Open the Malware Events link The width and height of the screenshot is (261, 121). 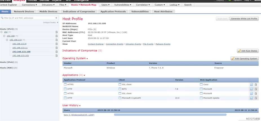pos(163,44)
